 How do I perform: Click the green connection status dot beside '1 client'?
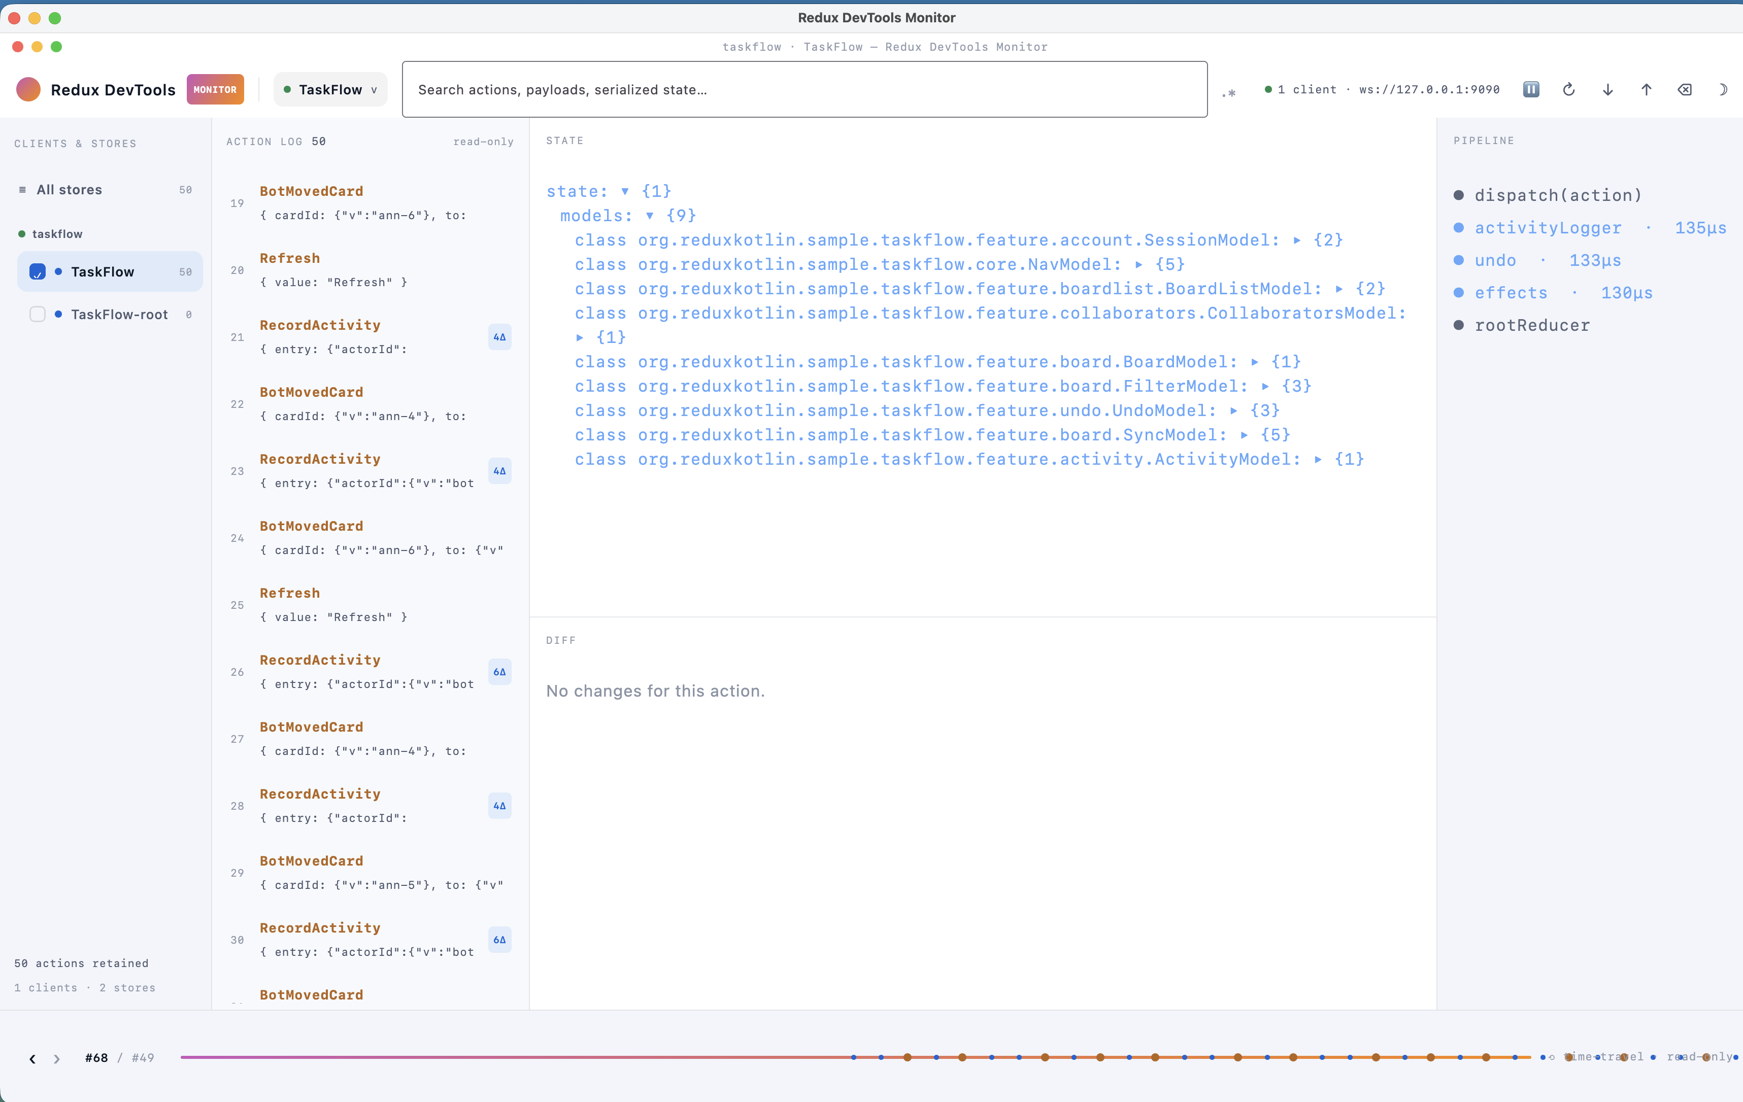1268,89
